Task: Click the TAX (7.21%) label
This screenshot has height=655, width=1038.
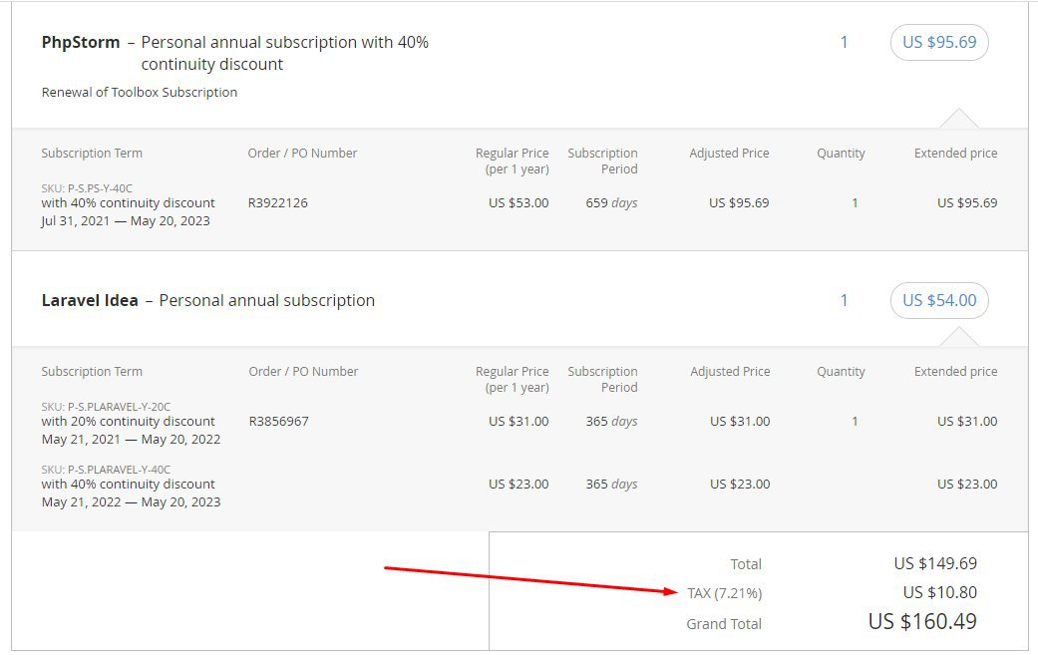Action: [724, 593]
